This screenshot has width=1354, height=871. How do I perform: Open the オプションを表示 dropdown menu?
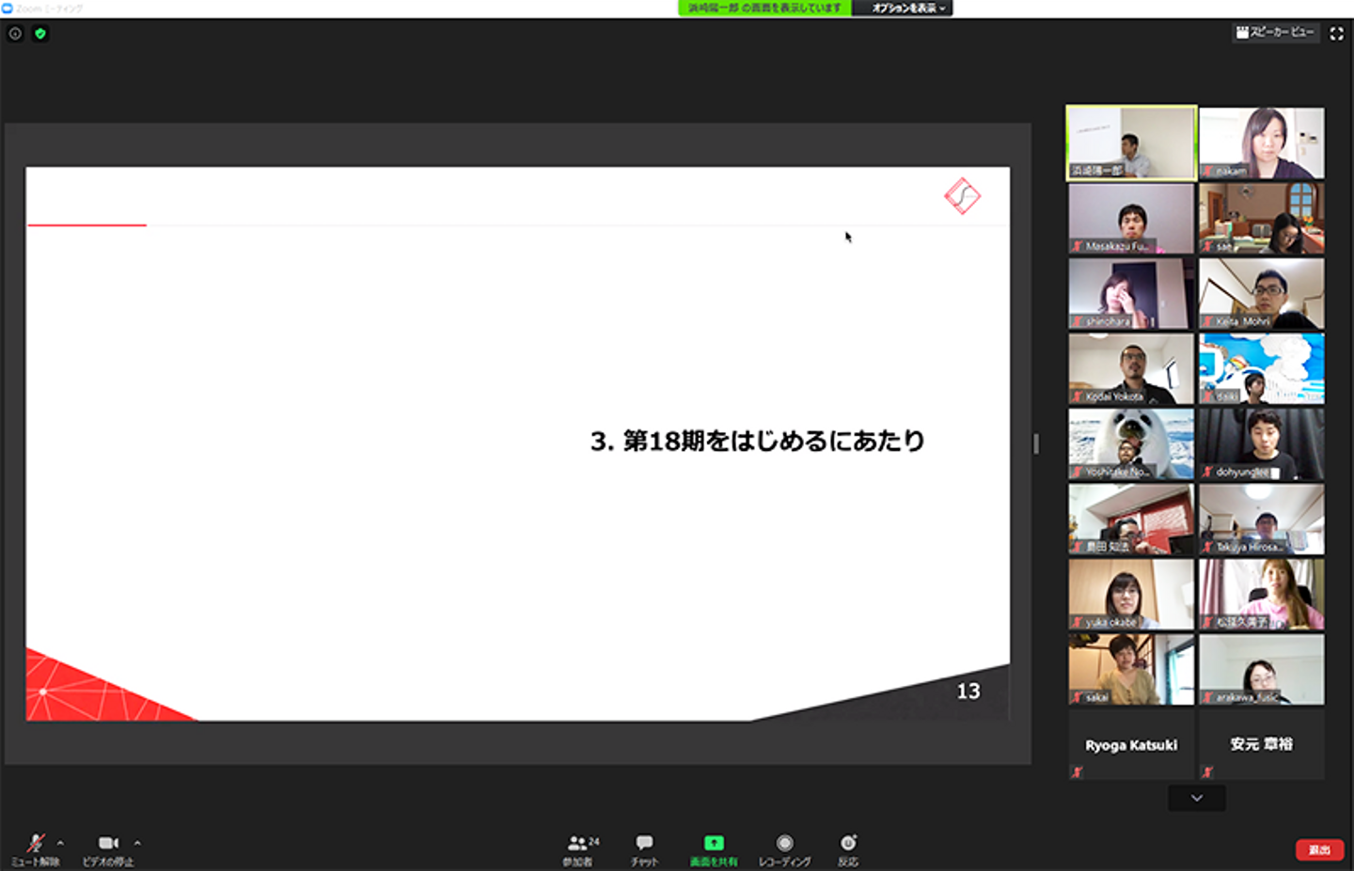[905, 8]
